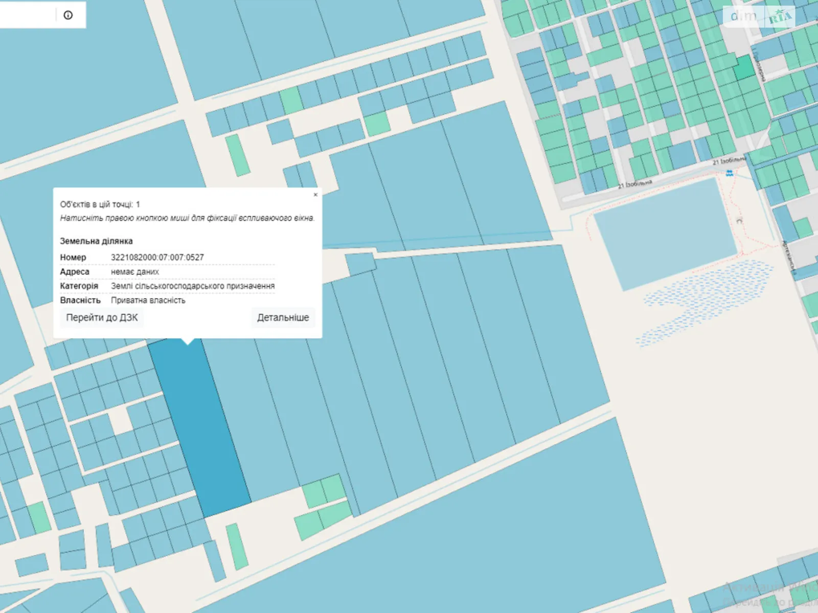The height and width of the screenshot is (613, 818).
Task: Click the 'Номер' row label in popup
Action: pyautogui.click(x=73, y=257)
